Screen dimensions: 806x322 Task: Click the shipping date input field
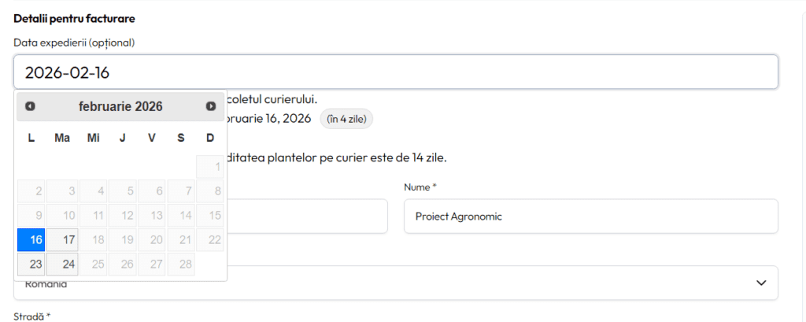pyautogui.click(x=395, y=72)
